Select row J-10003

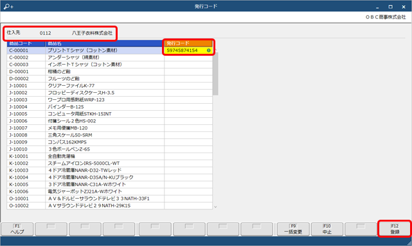tap(109, 100)
